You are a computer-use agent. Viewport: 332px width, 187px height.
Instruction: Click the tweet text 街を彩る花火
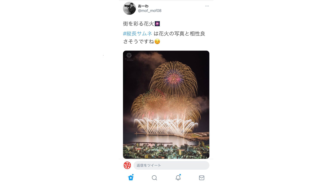click(x=139, y=24)
